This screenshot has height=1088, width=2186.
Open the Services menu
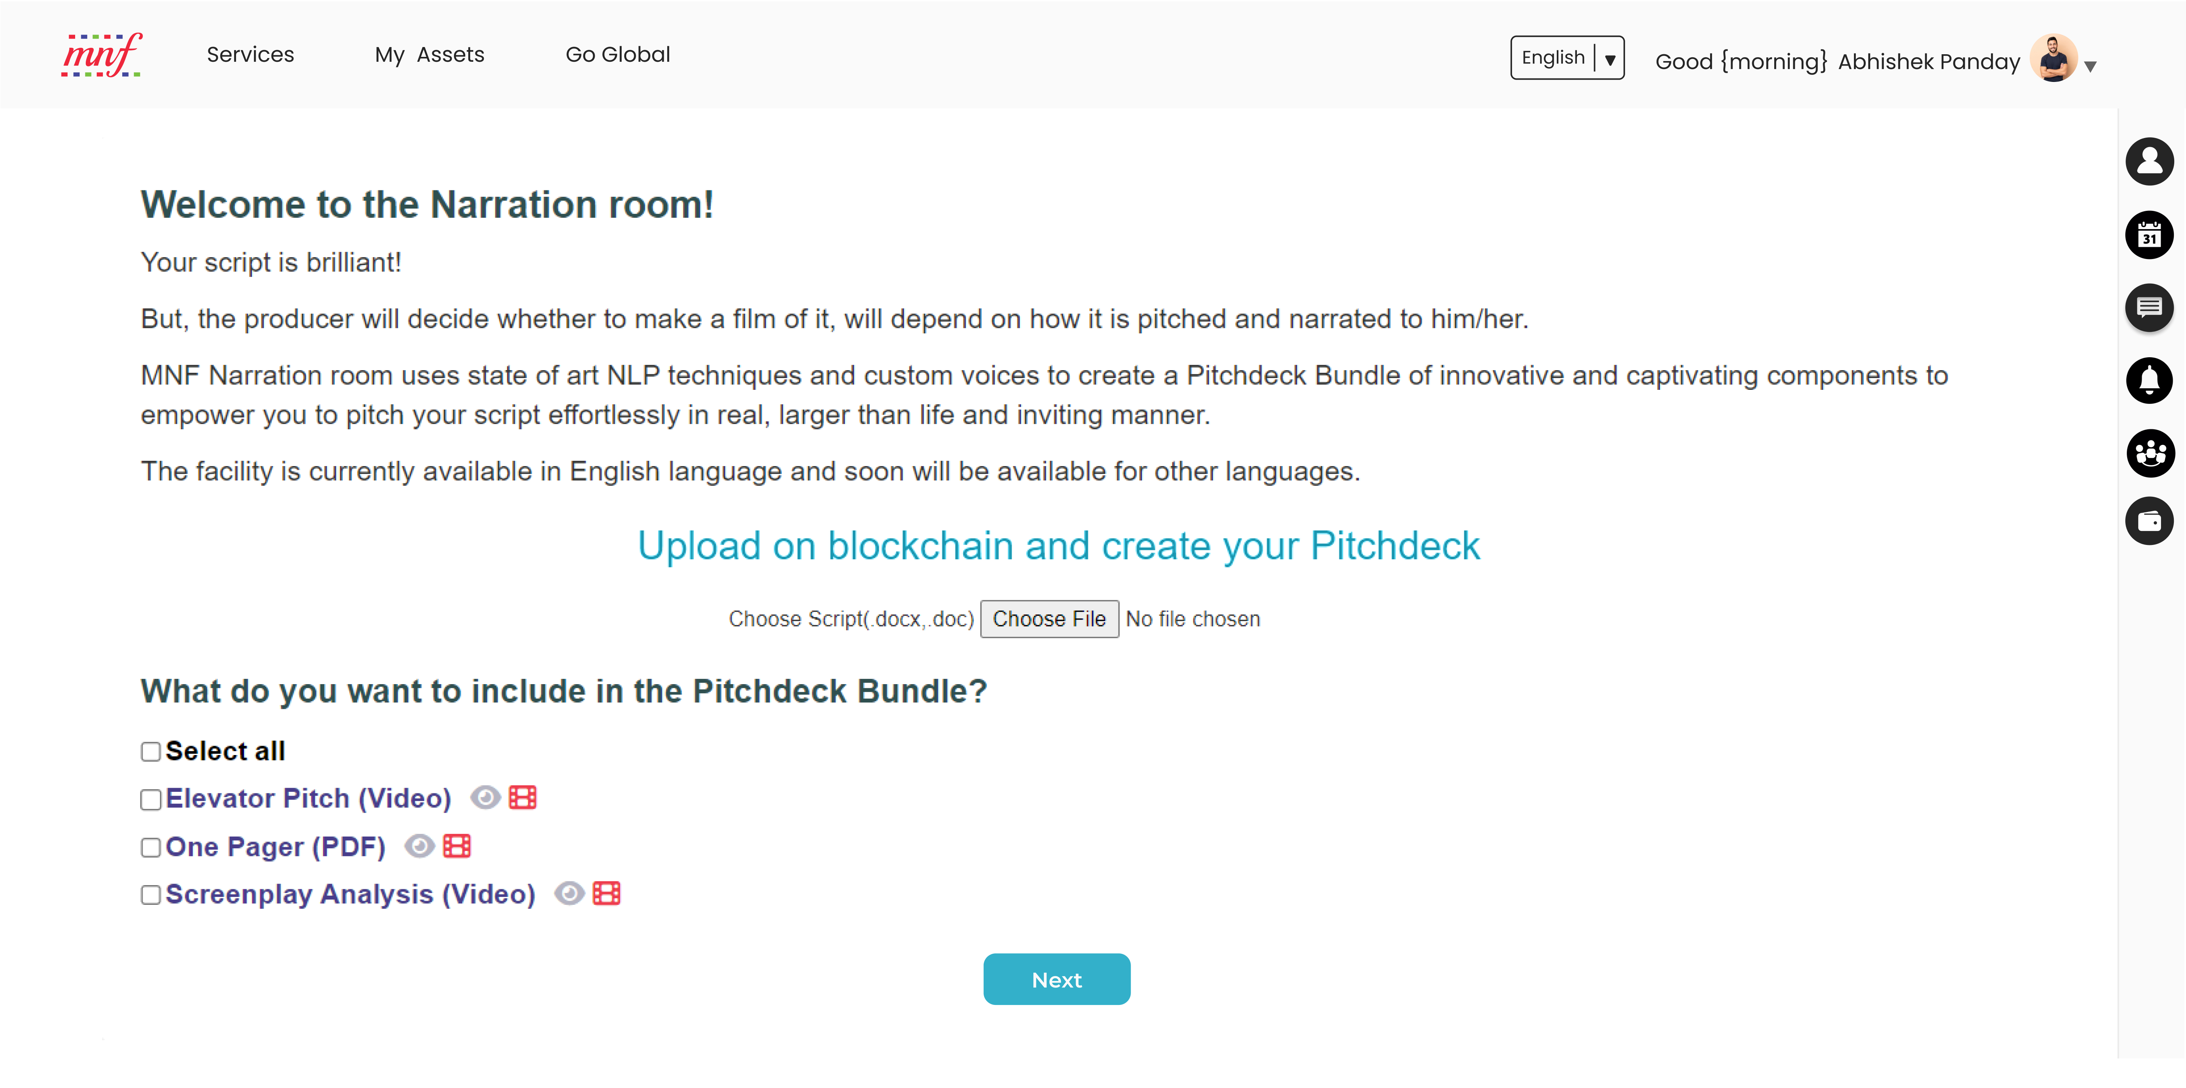point(250,55)
